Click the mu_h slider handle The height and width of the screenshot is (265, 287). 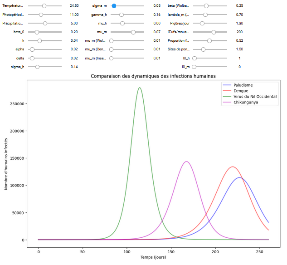pyautogui.click(x=122, y=23)
